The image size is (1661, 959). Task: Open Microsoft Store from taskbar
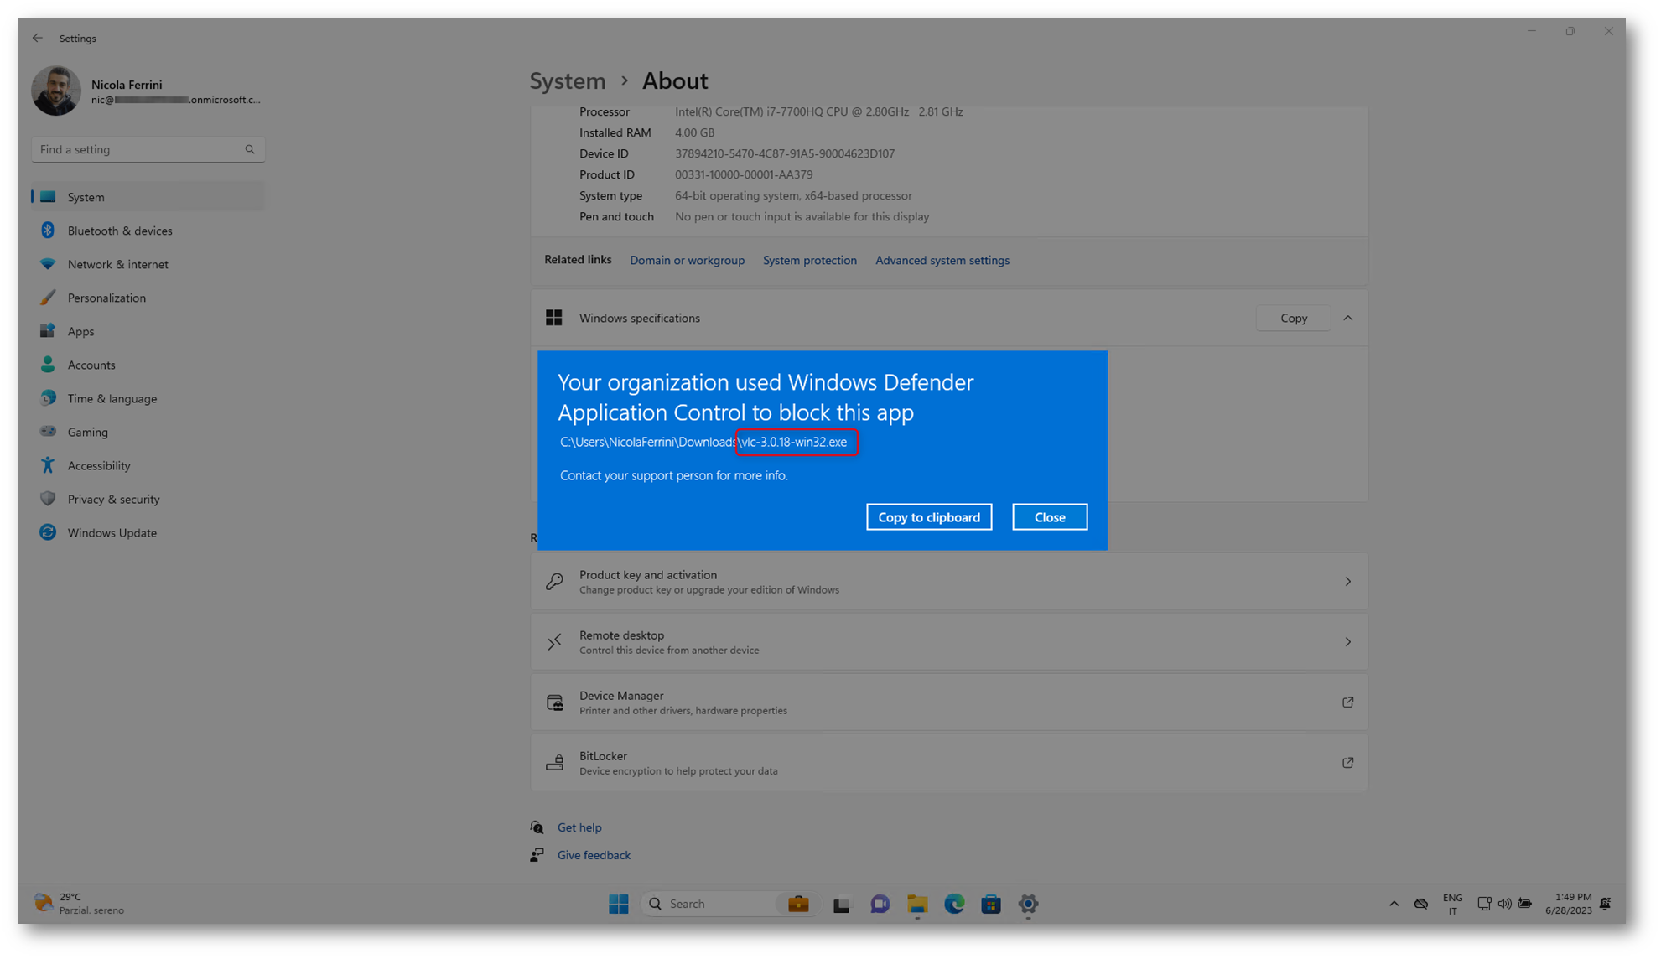point(991,904)
